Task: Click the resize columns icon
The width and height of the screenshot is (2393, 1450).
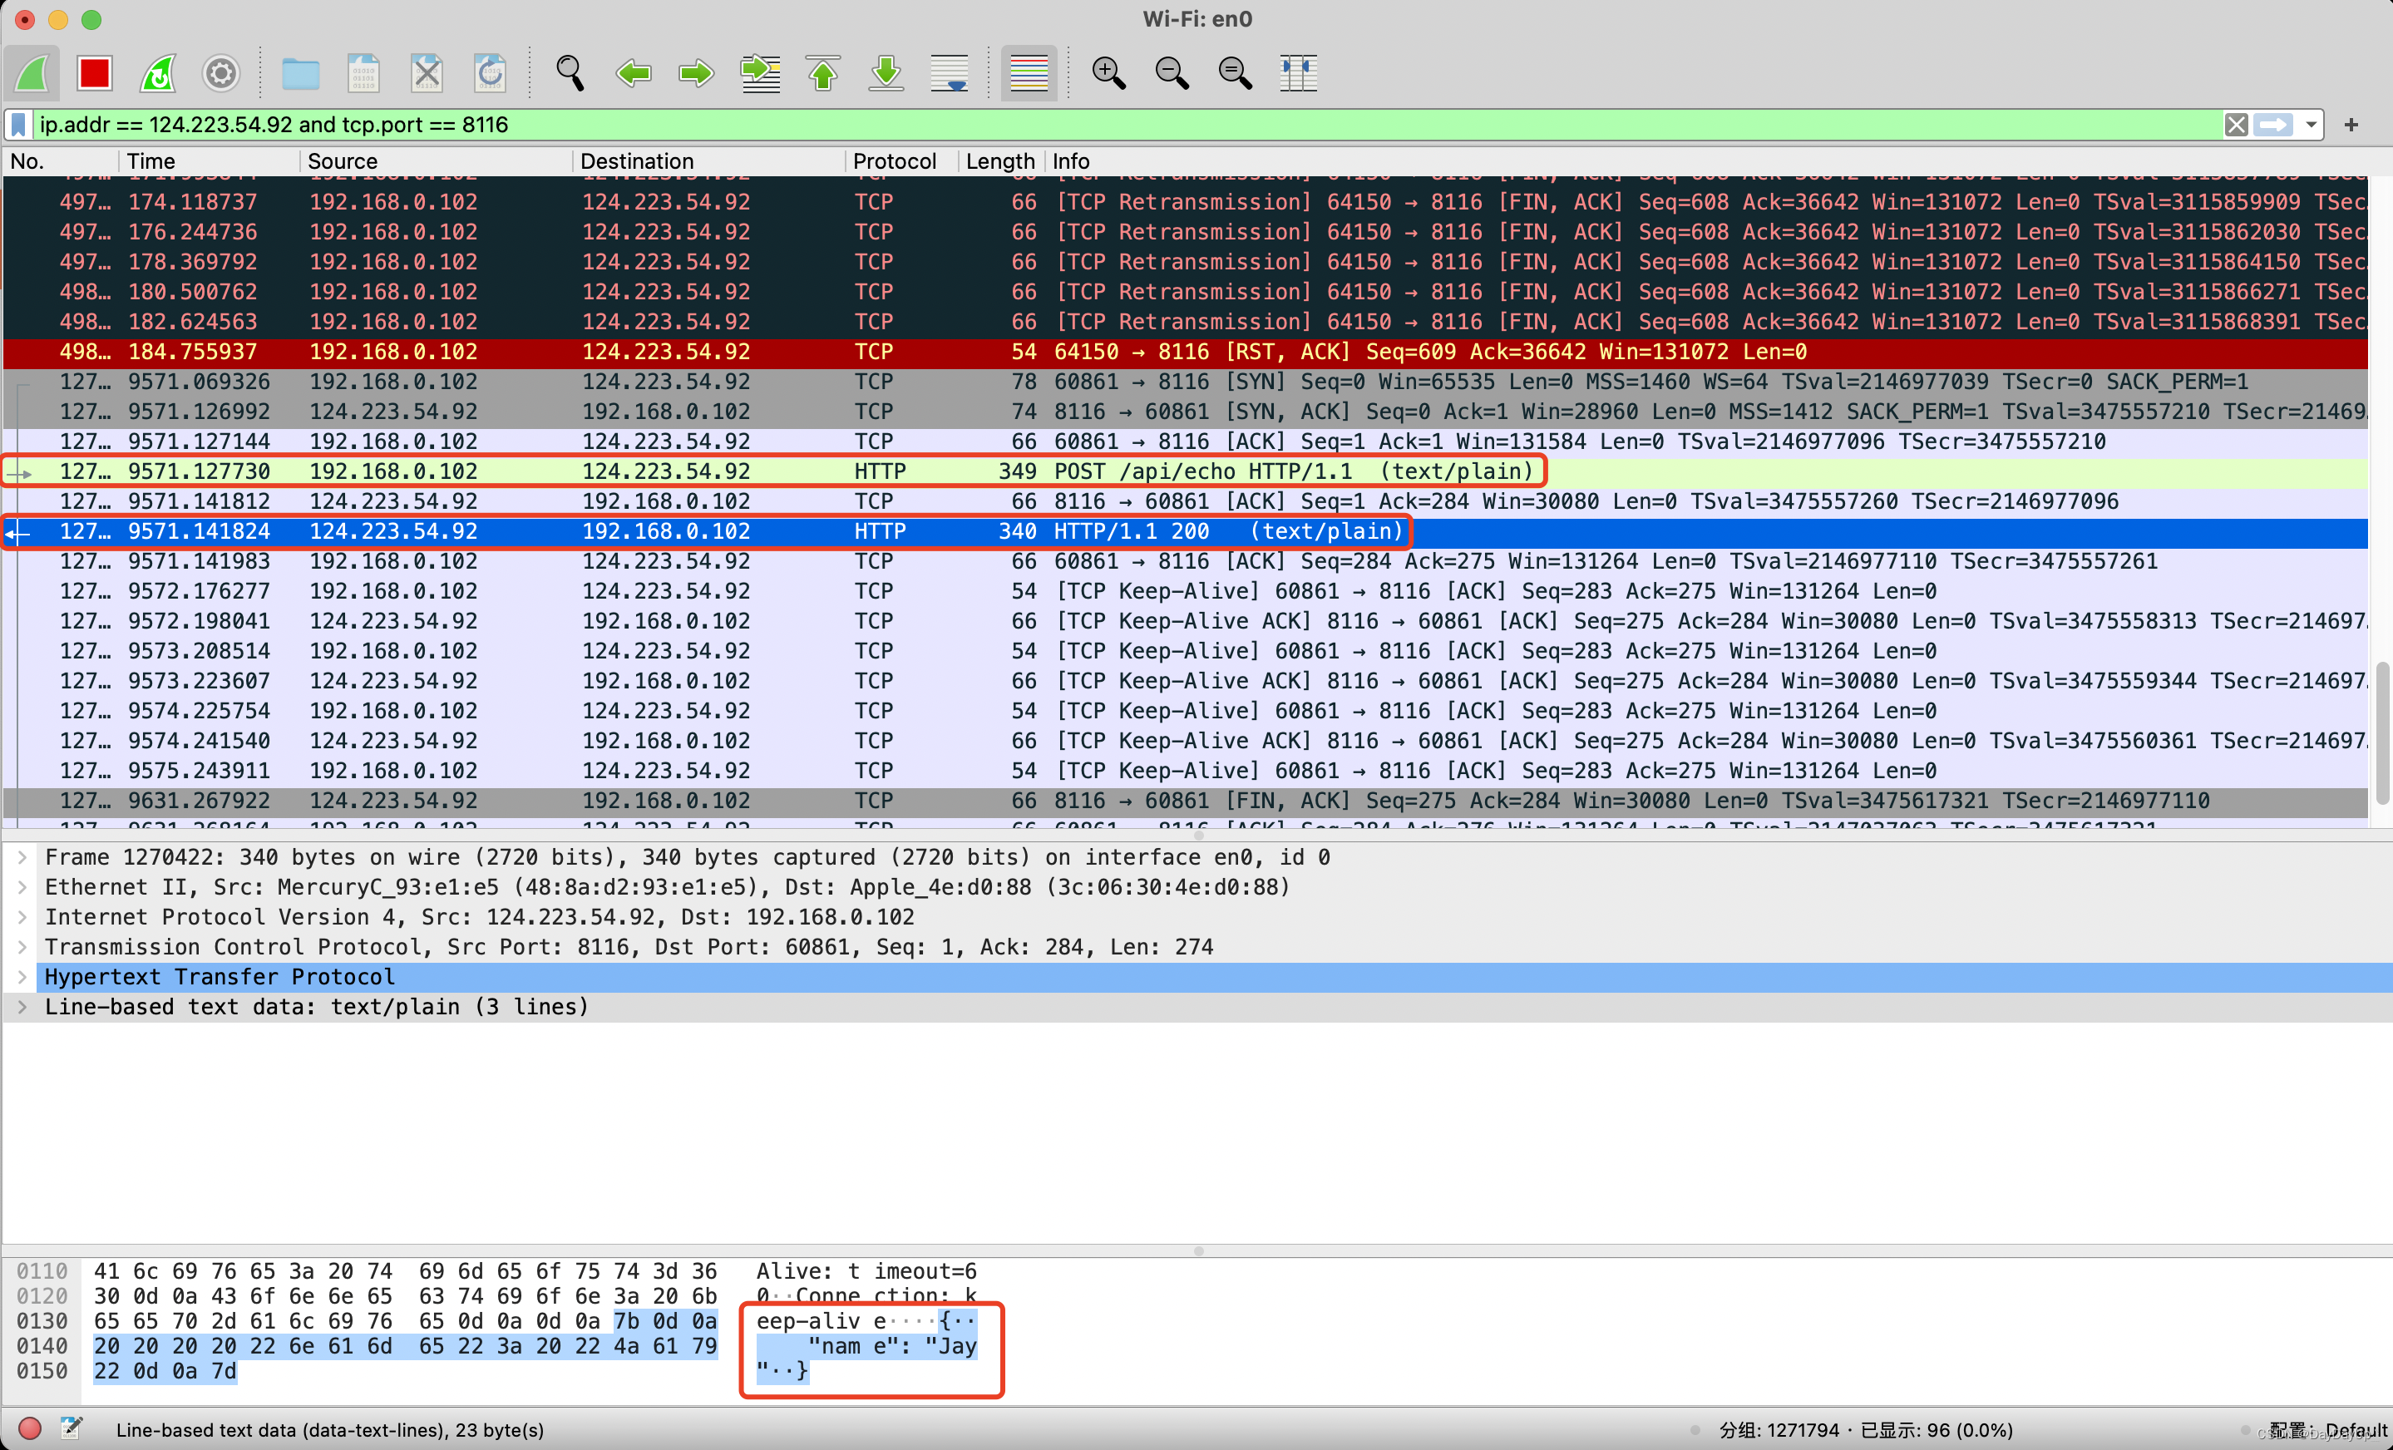Action: click(1297, 73)
